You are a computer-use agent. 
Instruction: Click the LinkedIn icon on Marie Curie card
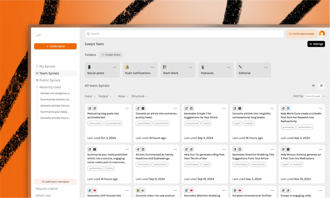click(x=288, y=108)
